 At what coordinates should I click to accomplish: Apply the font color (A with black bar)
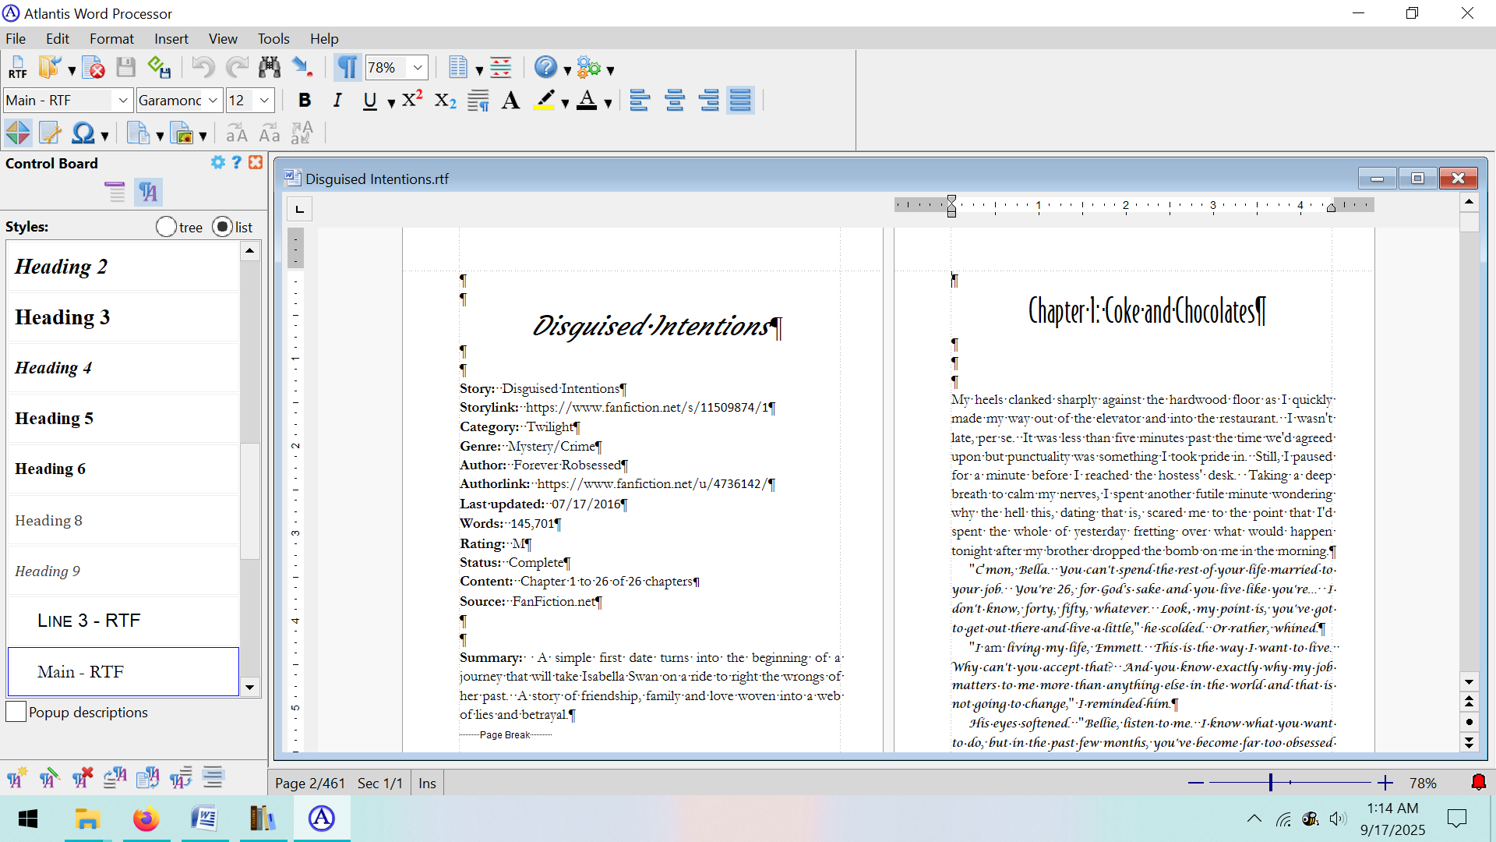587,101
